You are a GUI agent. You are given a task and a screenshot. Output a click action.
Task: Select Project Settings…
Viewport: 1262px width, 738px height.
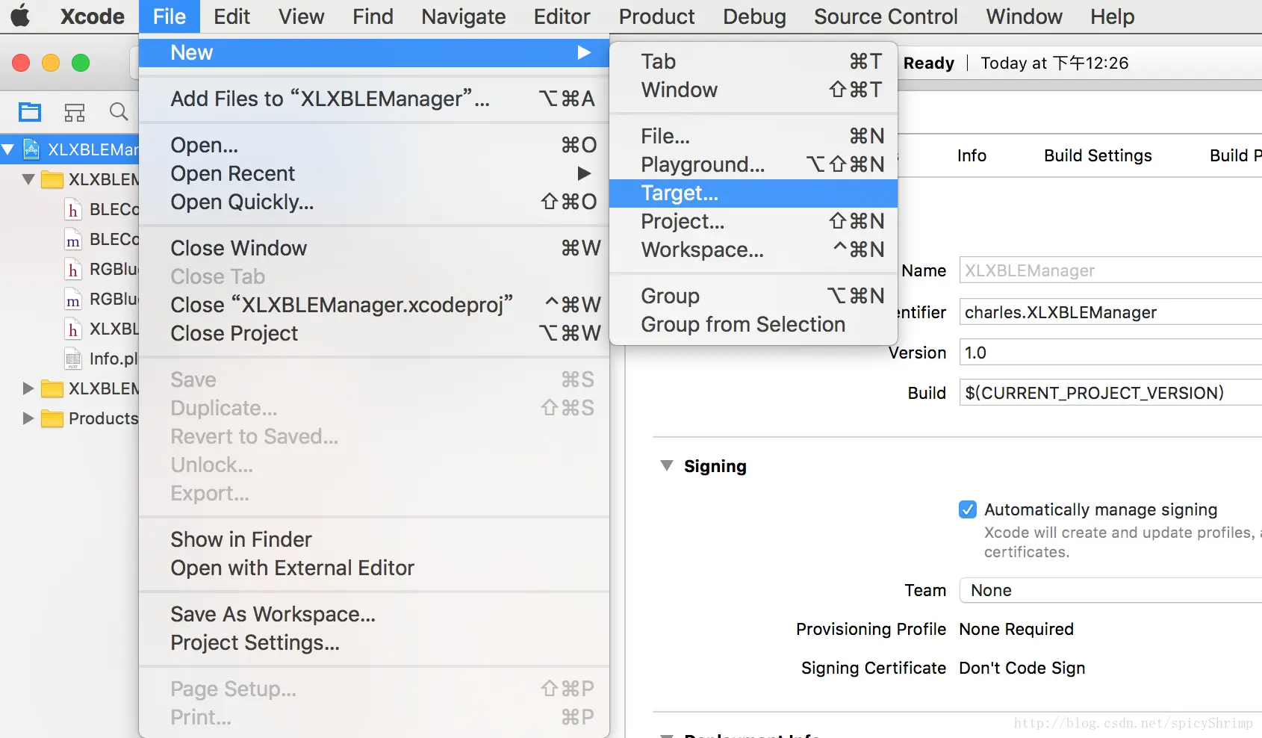[374, 643]
